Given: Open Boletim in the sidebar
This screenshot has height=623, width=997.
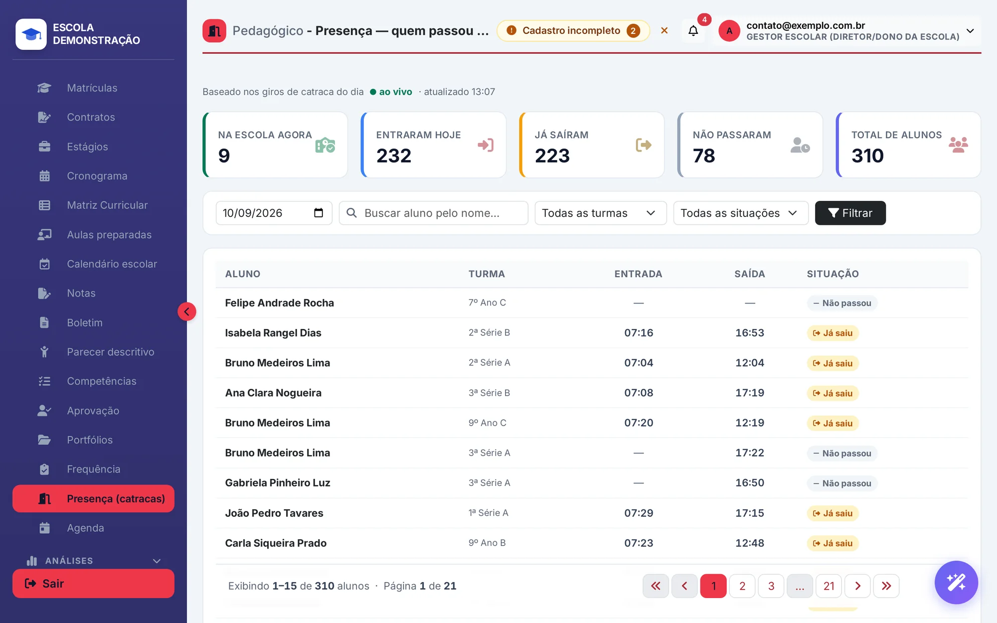Looking at the screenshot, I should [x=93, y=322].
